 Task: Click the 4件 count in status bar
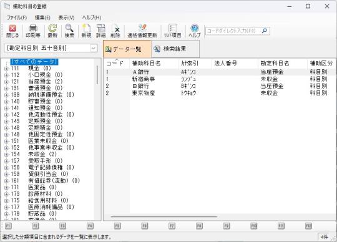click(x=325, y=237)
